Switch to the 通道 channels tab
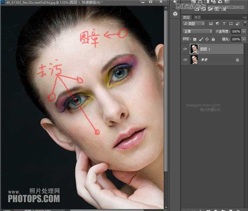248x211 pixels. [x=197, y=17]
